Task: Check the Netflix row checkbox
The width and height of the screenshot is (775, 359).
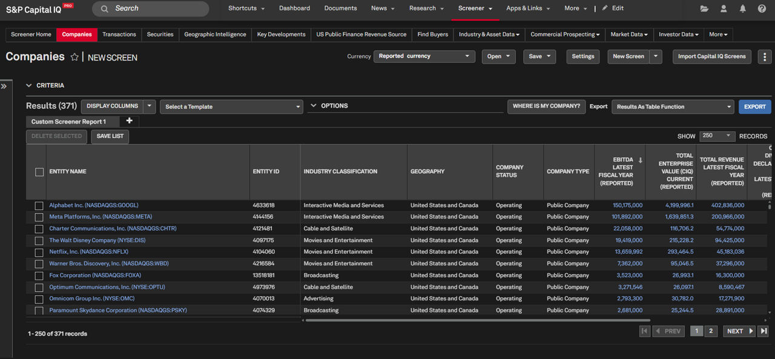Action: click(x=39, y=252)
